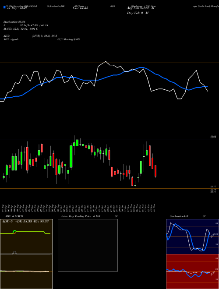Click the 'Stochastics & R' panel title
This screenshot has width=219, height=289.
click(x=179, y=216)
